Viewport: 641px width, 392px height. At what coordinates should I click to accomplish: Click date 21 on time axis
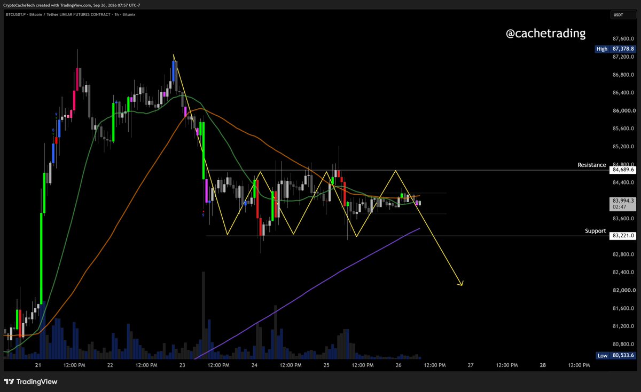[x=38, y=365]
